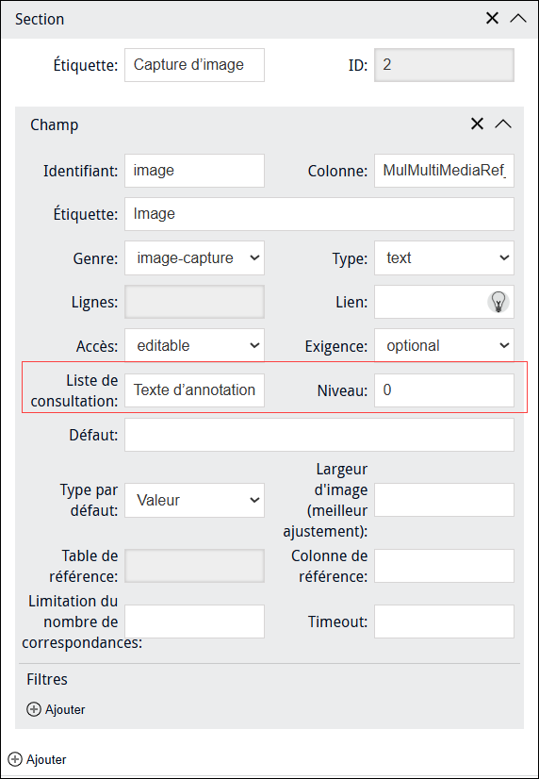The image size is (539, 779).
Task: Click the 'Exigence:' label
Action: [336, 346]
